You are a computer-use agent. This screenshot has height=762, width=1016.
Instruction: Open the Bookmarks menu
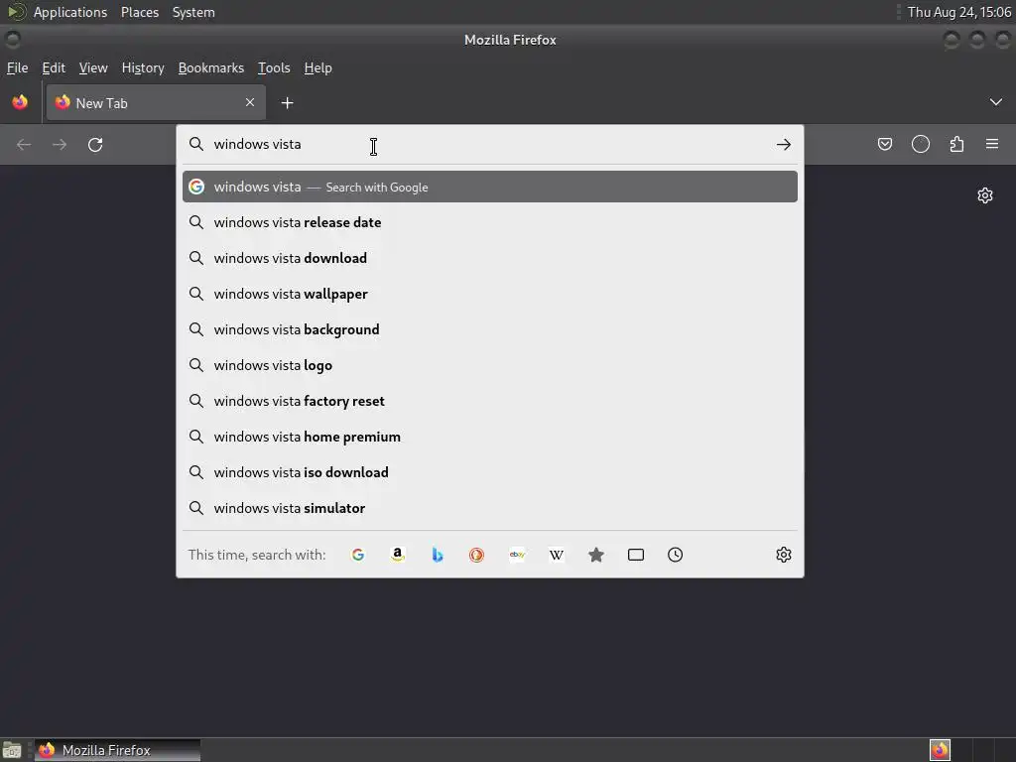[211, 68]
